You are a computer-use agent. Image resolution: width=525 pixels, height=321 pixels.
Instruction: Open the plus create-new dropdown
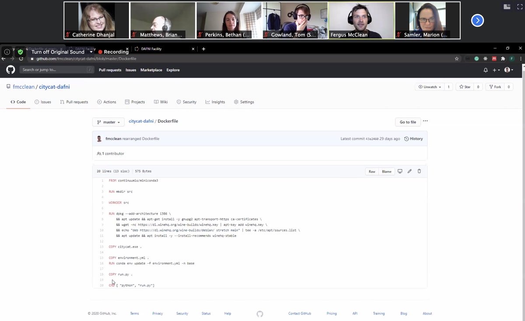(x=496, y=70)
